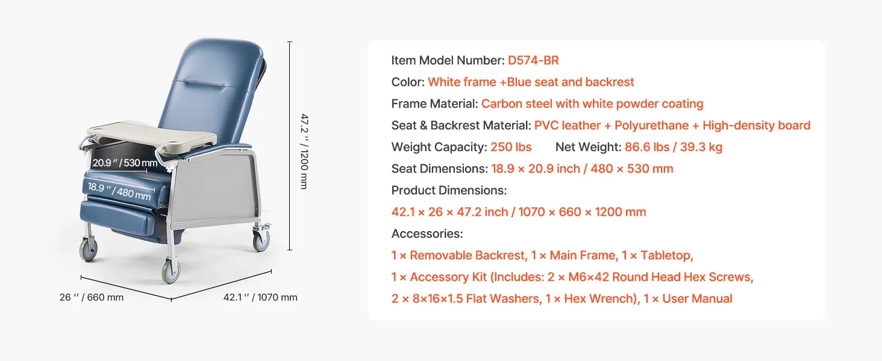Click the 18.9" / 480 mm seat label

click(119, 191)
